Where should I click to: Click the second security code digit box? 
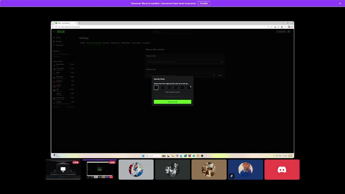163,88
